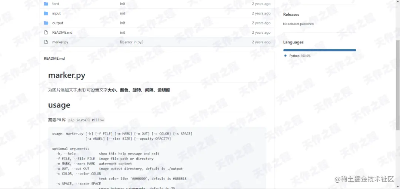
Task: Click the Python language color dot
Action: 286,56
